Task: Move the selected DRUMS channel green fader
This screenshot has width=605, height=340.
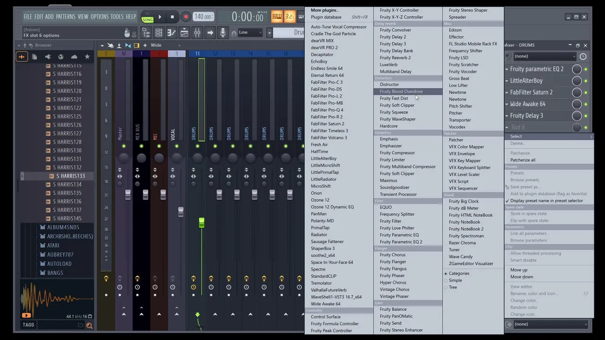Action: [x=201, y=222]
